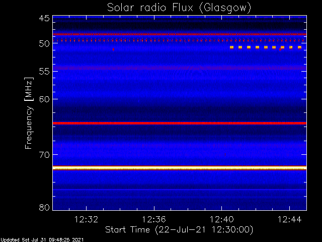Select the 'Frequency [MHz]' axis label
322x242 pixels.
29,113
